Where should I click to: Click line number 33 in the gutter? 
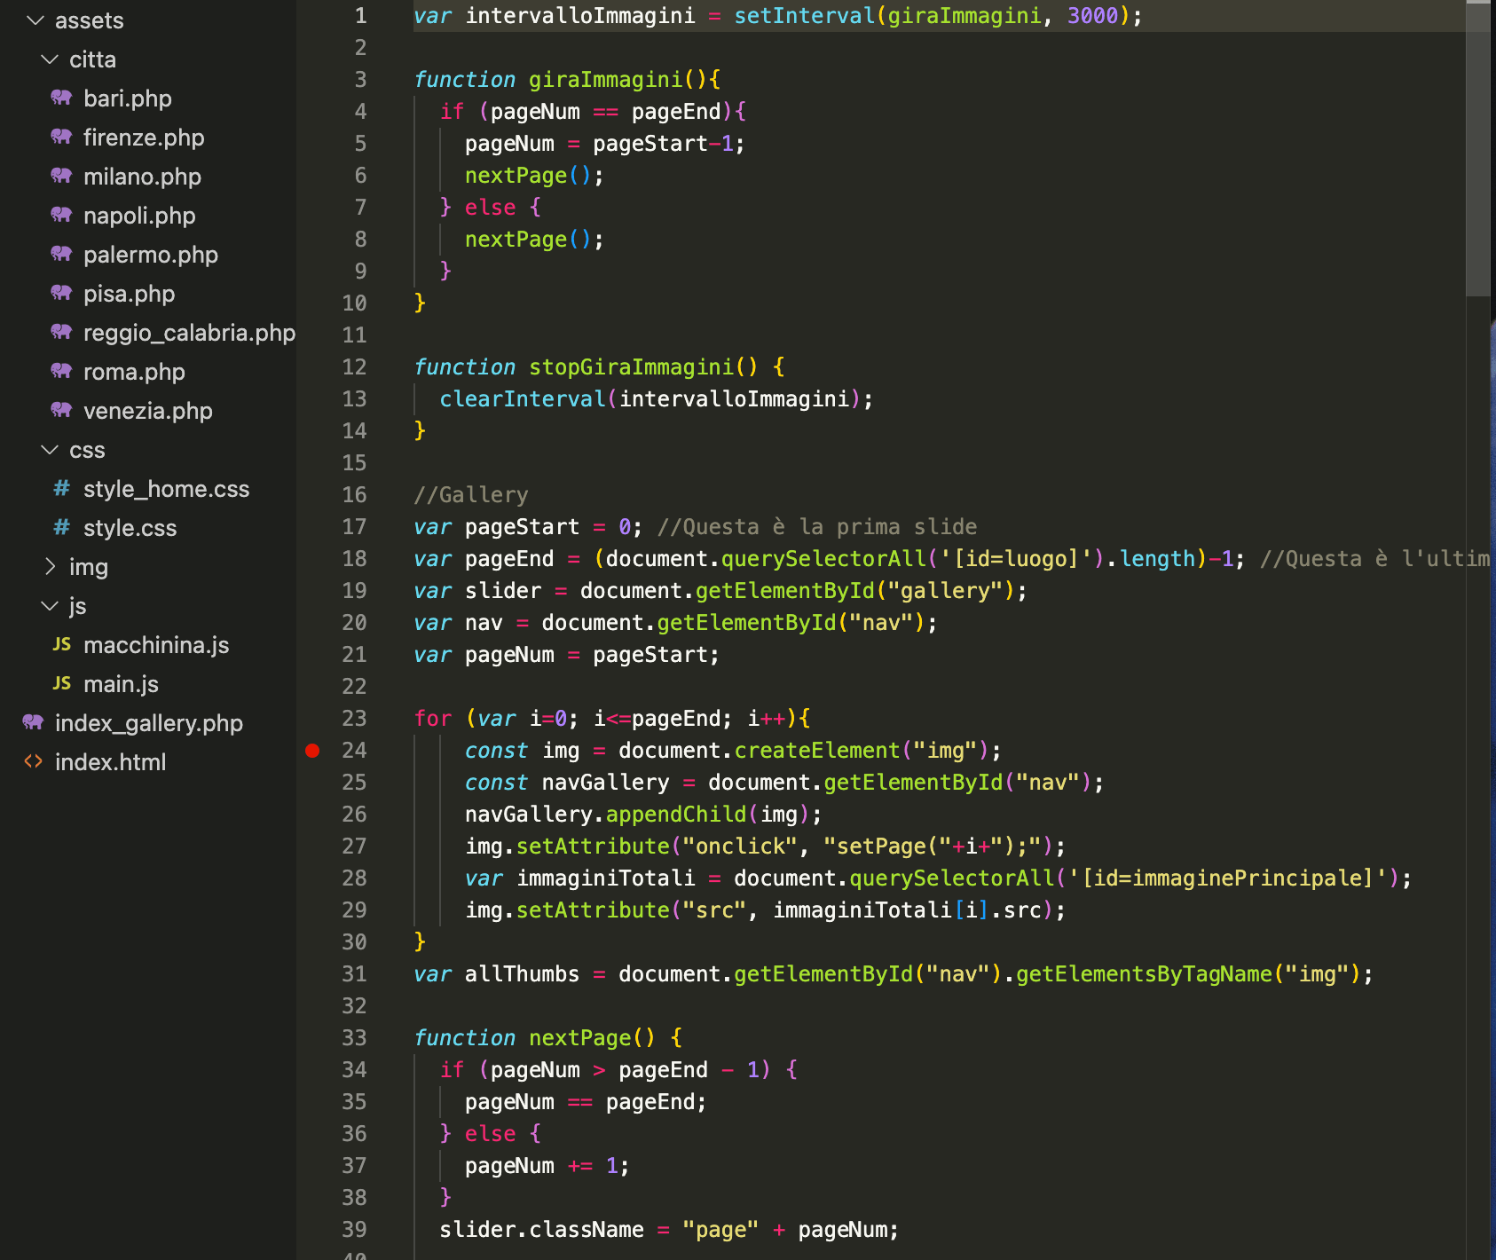point(354,1038)
